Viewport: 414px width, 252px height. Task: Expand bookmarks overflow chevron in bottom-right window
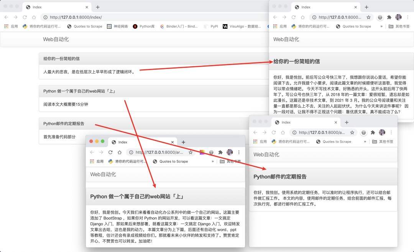pos(365,142)
